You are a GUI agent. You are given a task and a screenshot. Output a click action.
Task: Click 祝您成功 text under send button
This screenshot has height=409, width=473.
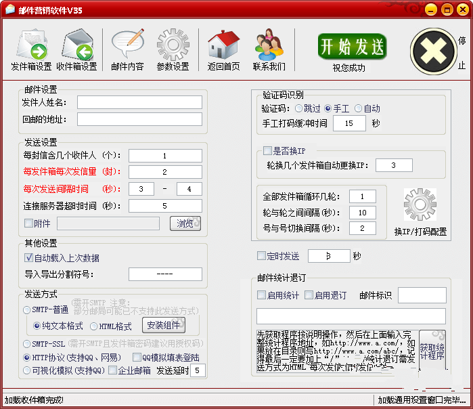[x=349, y=68]
